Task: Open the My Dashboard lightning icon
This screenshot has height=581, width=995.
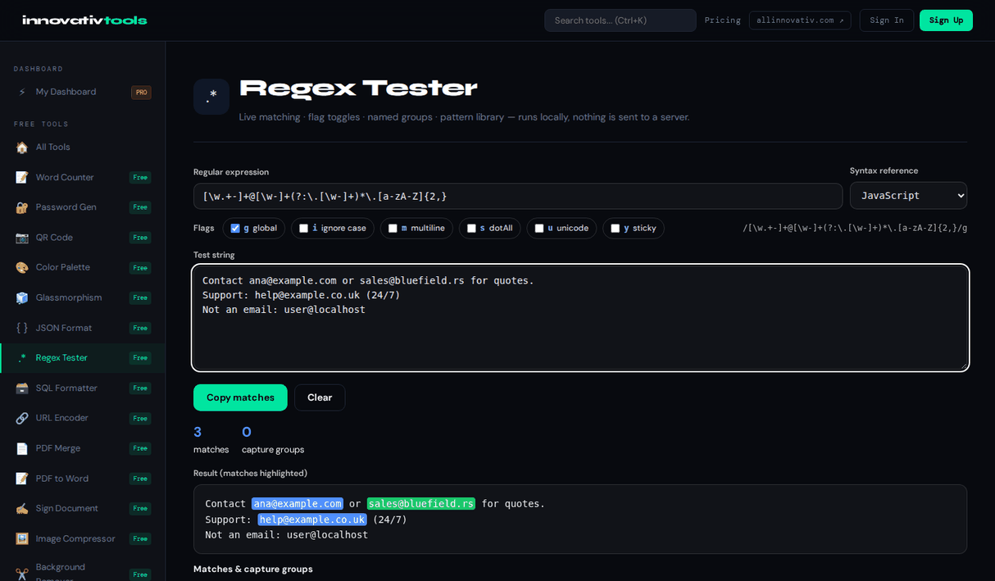Action: coord(22,92)
